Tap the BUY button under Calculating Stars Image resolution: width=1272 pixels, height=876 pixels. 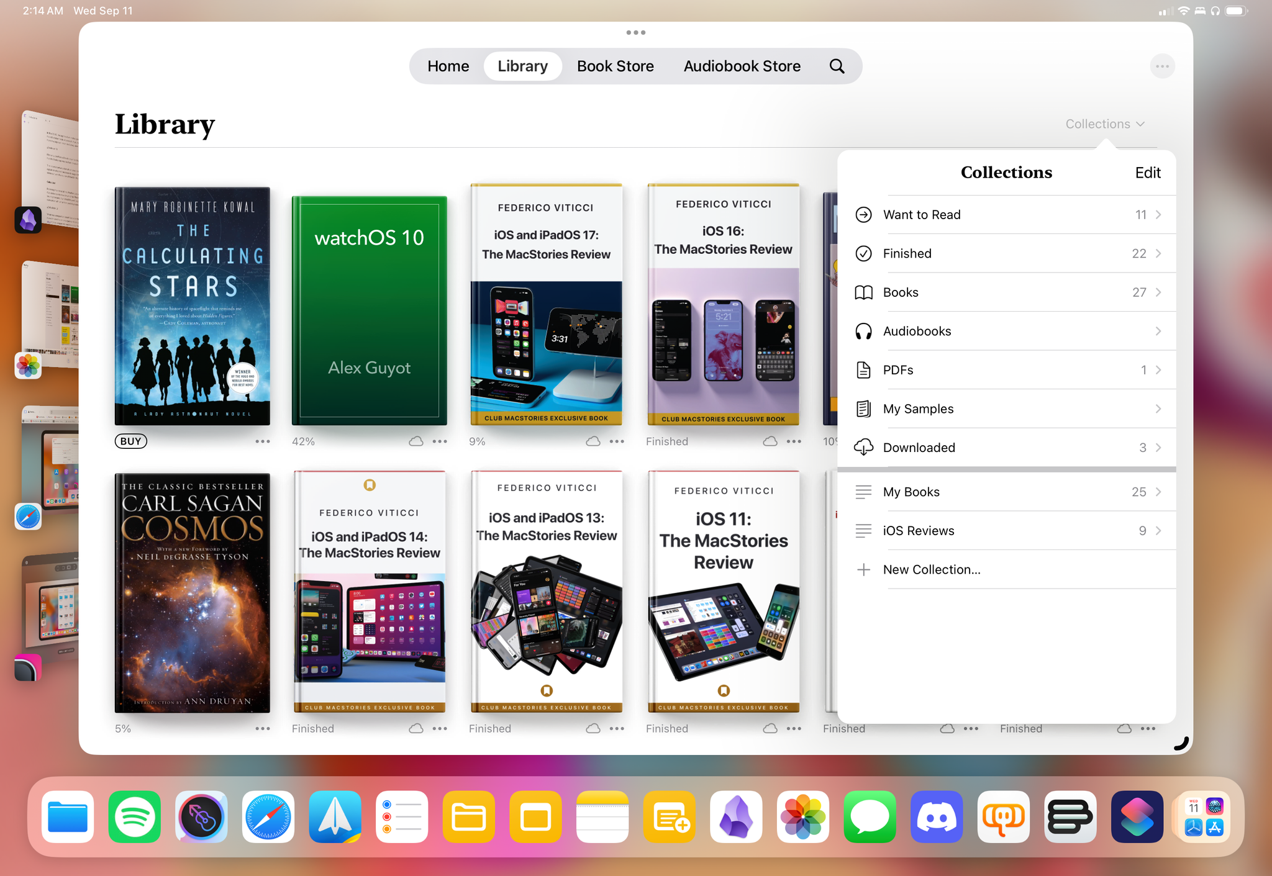tap(131, 441)
